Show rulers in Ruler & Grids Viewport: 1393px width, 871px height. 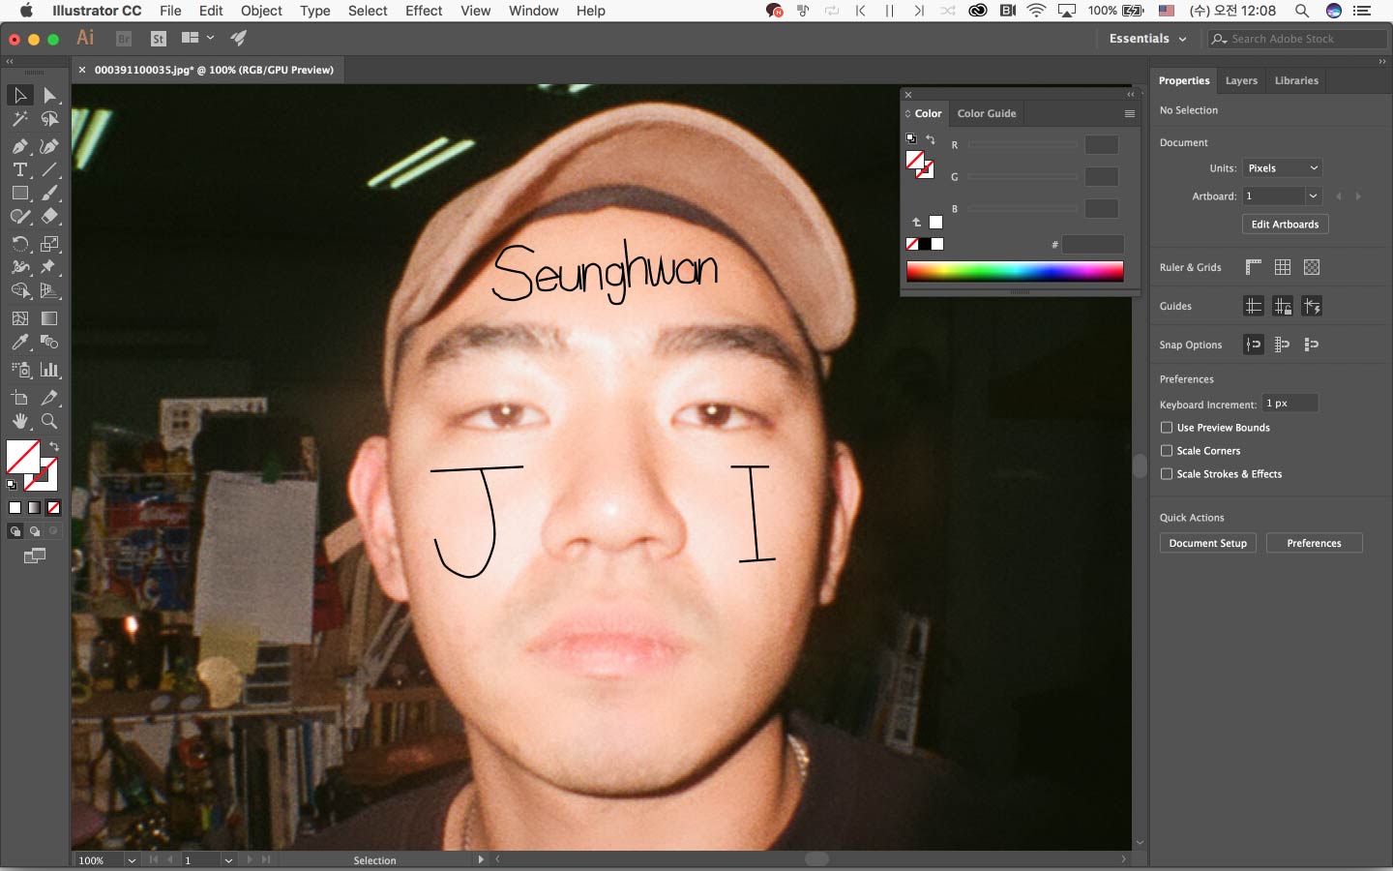tap(1254, 267)
